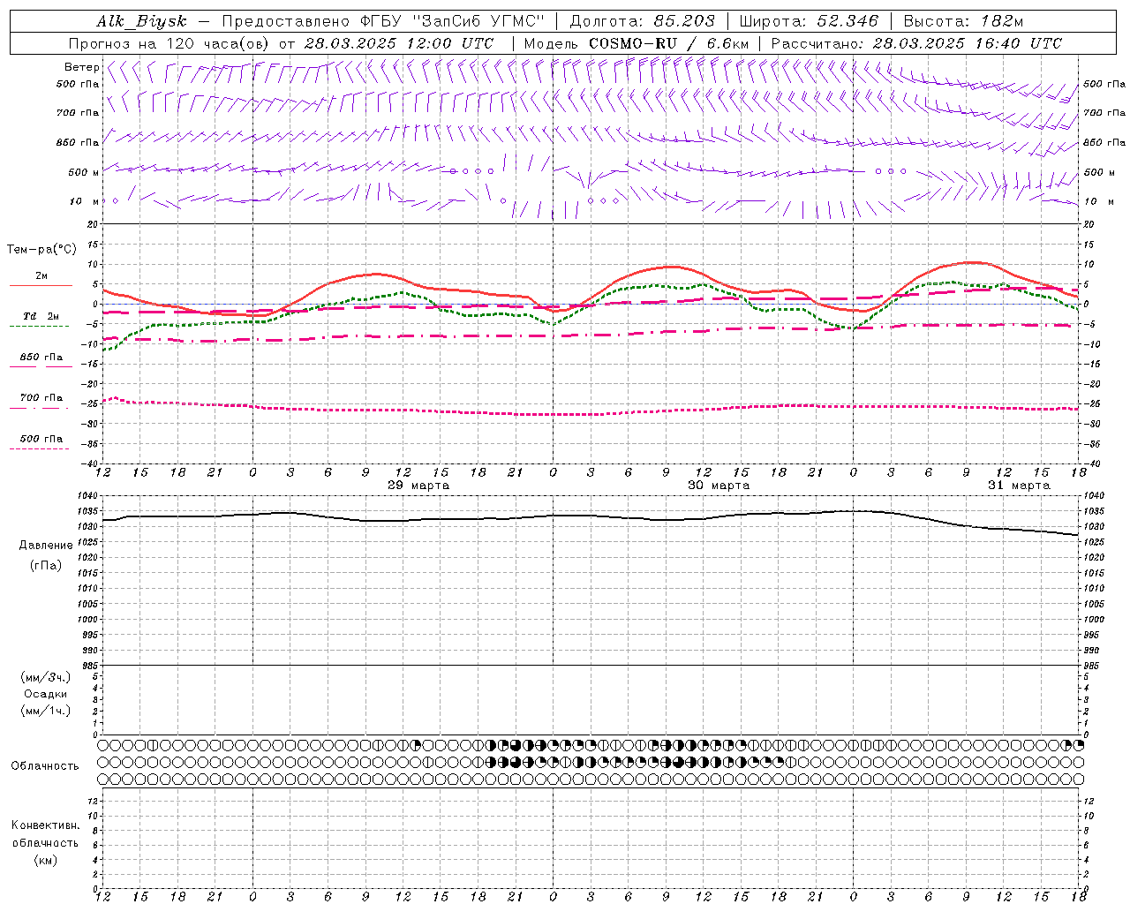This screenshot has height=904, width=1130.
Task: Click the '(гПа)' unit label under Давление
Action: click(45, 565)
